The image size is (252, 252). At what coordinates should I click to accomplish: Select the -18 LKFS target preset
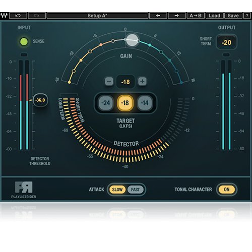click(125, 103)
